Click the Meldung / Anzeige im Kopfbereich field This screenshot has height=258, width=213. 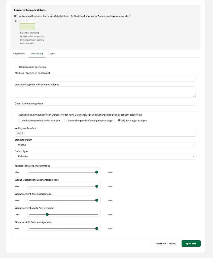point(106,78)
